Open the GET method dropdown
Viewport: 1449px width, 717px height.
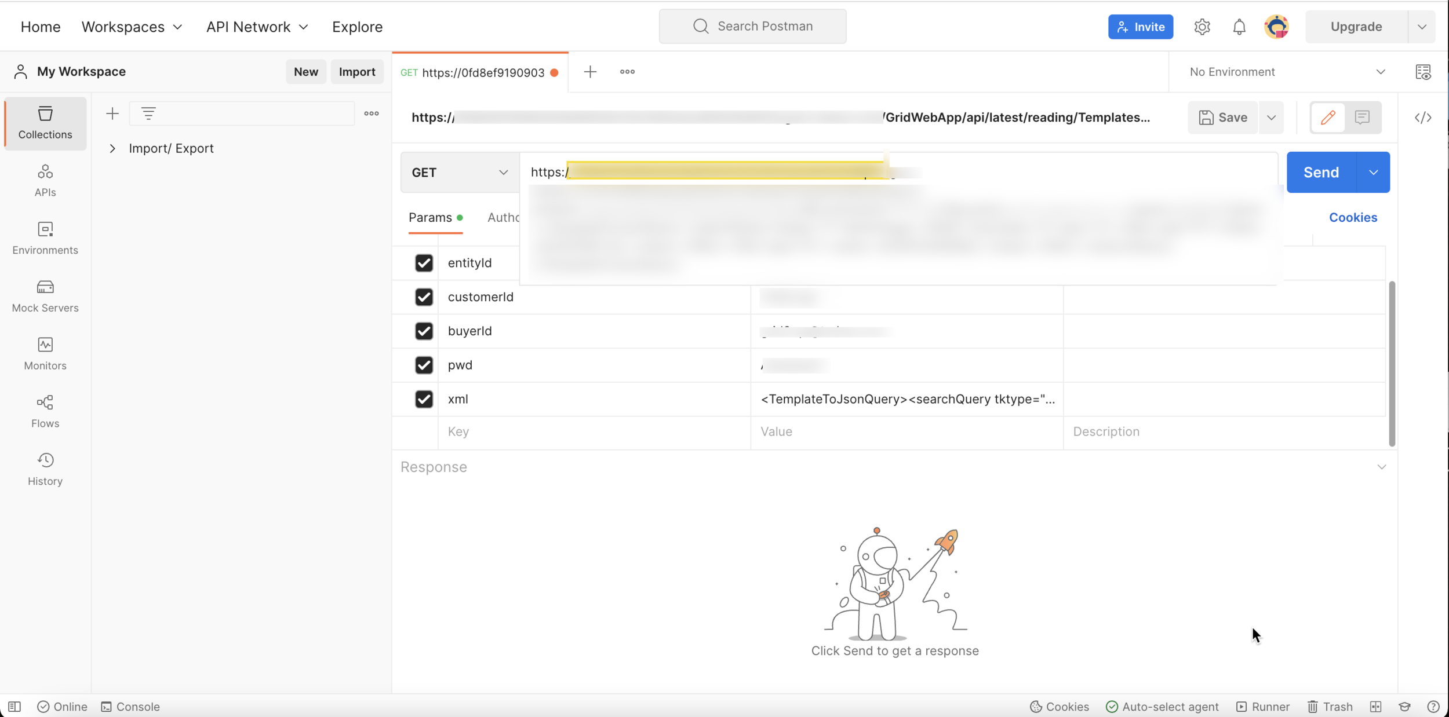pyautogui.click(x=460, y=172)
